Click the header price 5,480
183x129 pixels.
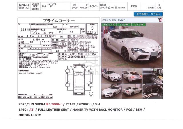tap(151, 8)
